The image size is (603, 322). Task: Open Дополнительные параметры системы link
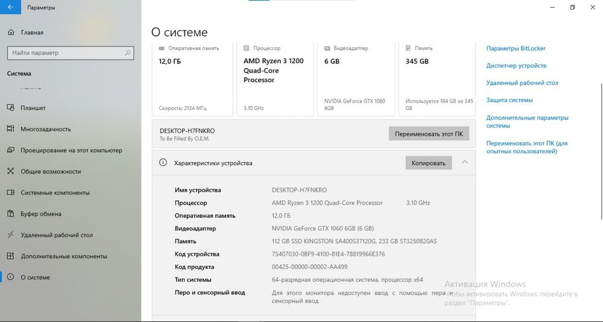[x=527, y=122]
